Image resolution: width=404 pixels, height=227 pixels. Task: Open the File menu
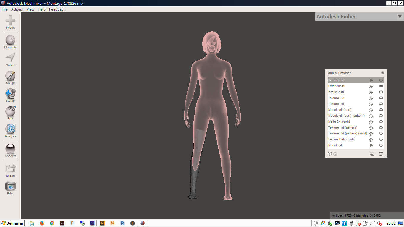(4, 9)
